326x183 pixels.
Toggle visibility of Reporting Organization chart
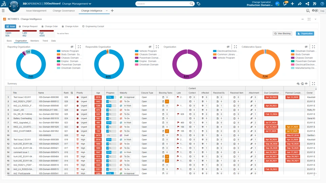pos(72,47)
